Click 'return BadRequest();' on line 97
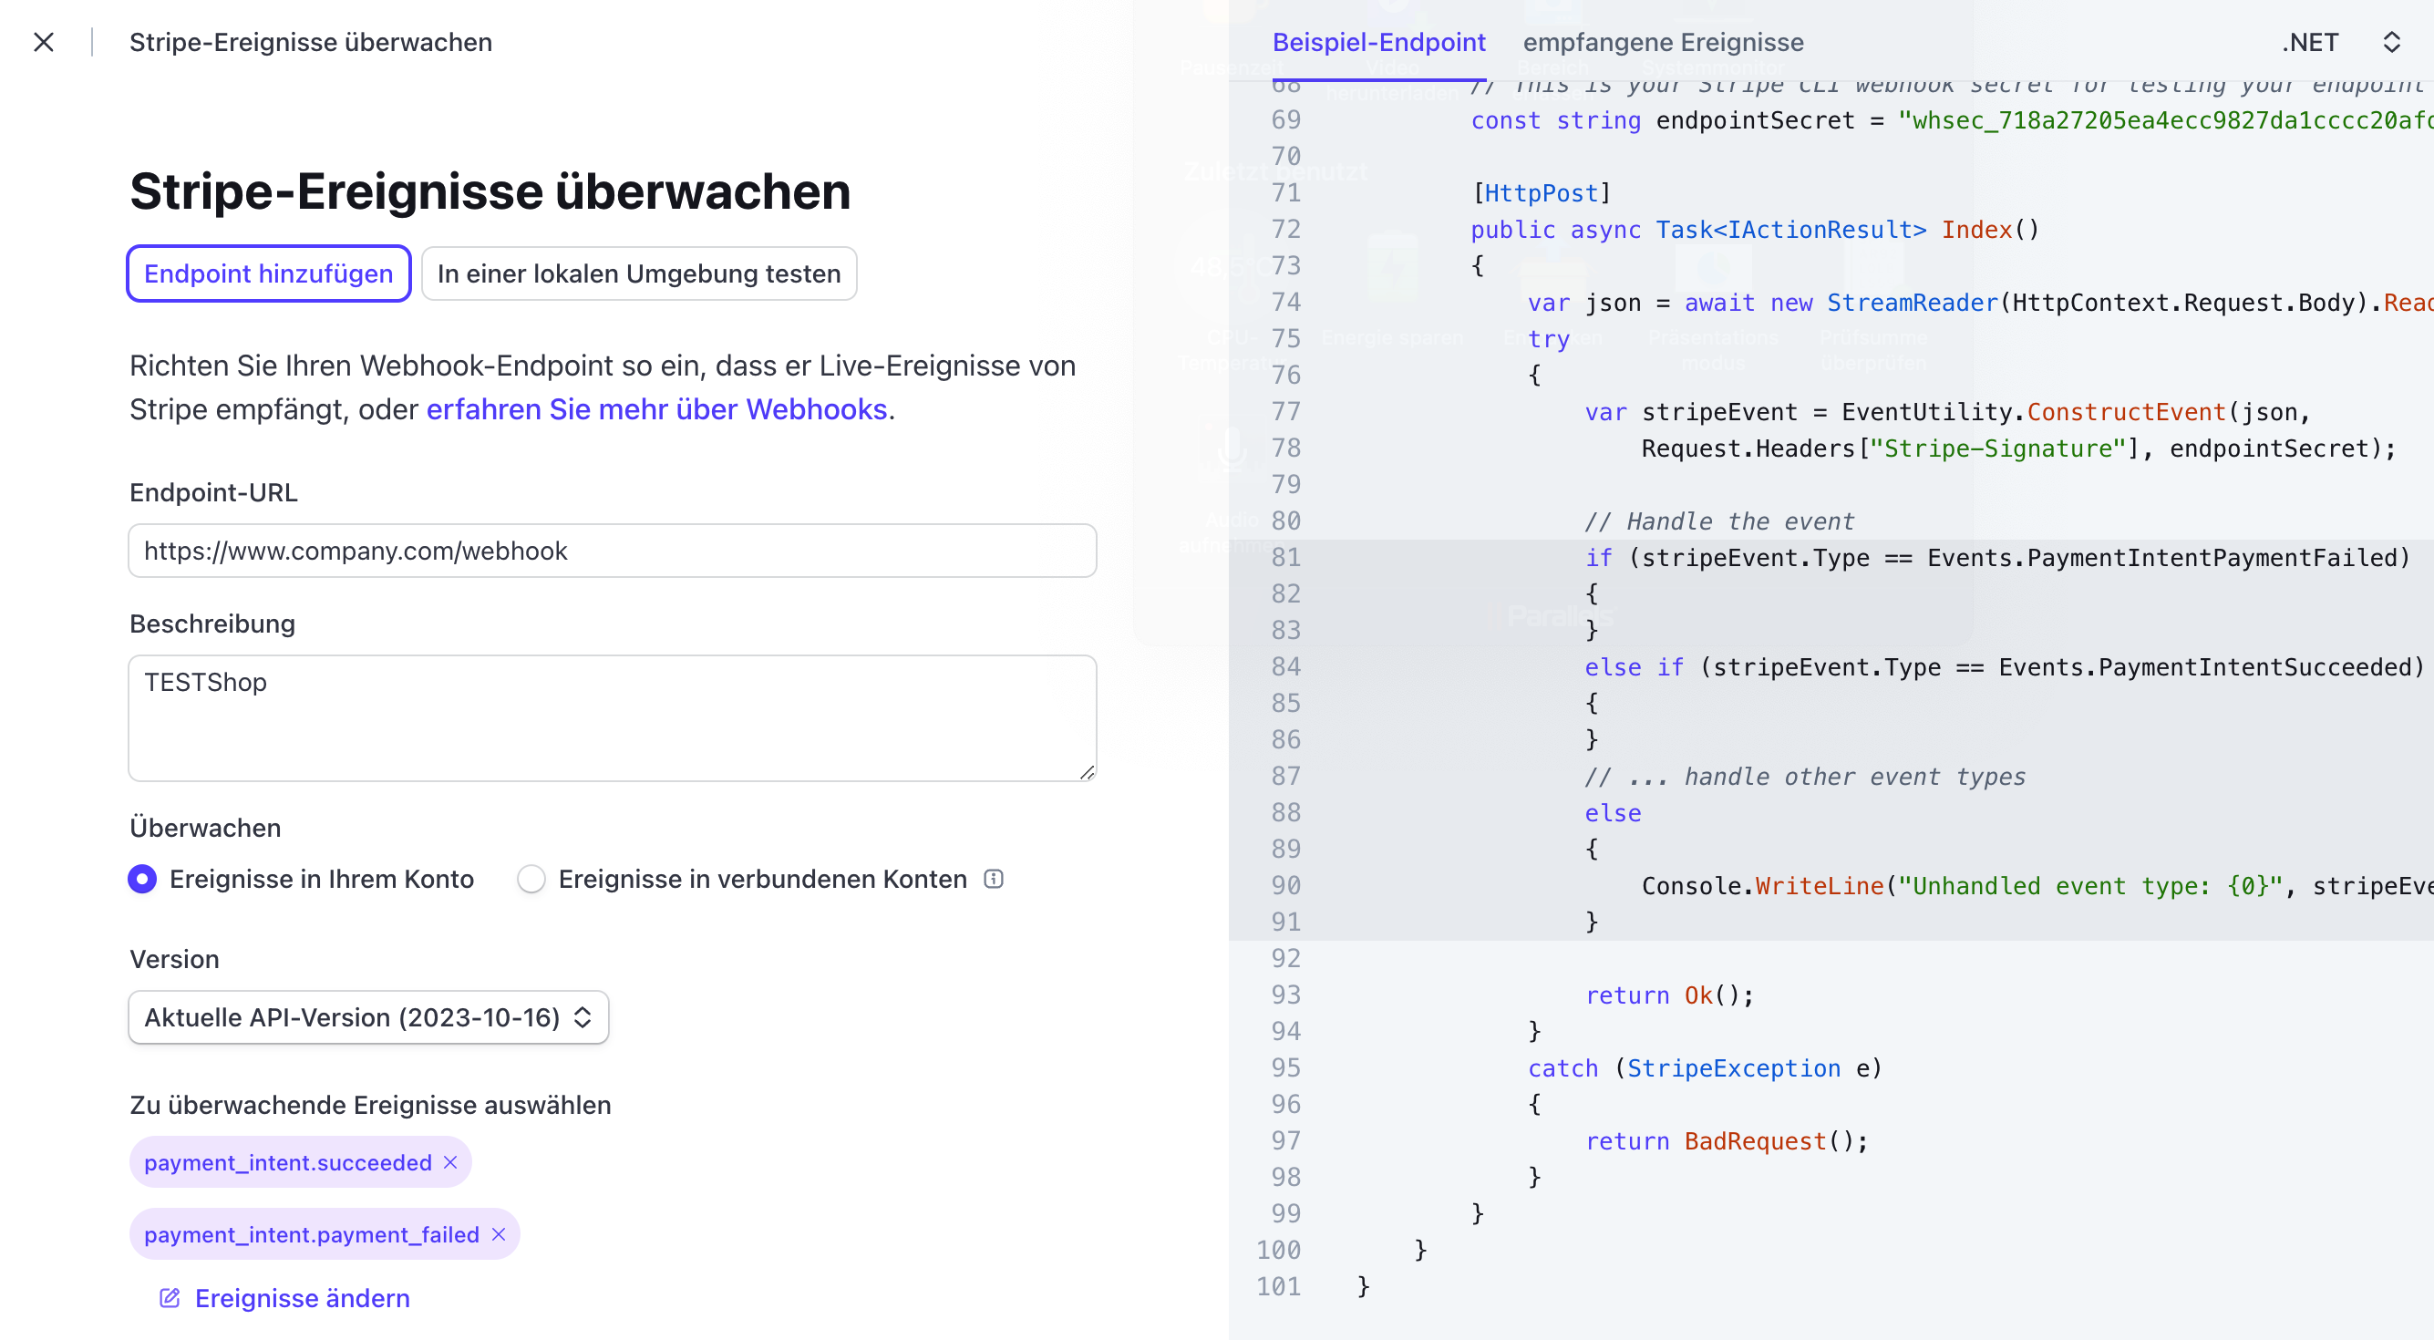Image resolution: width=2434 pixels, height=1340 pixels. [x=1727, y=1141]
